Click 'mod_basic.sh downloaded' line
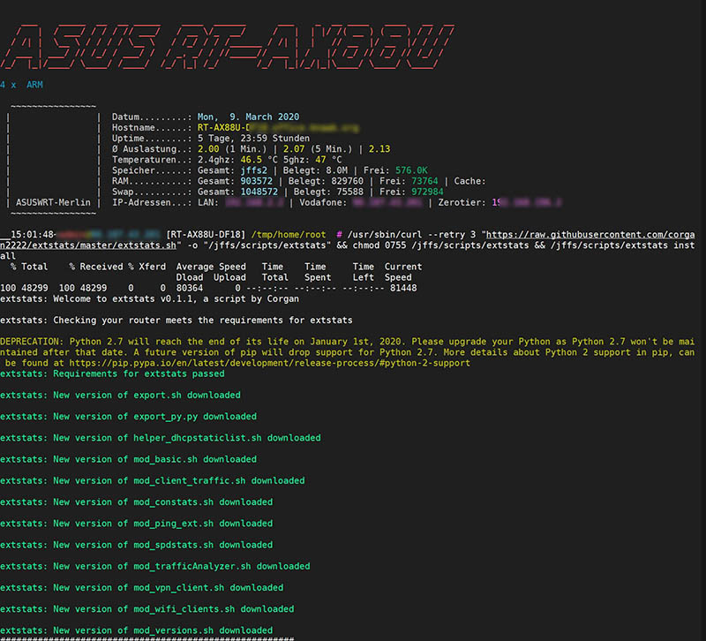Screen dimensions: 706x641 click(x=128, y=459)
